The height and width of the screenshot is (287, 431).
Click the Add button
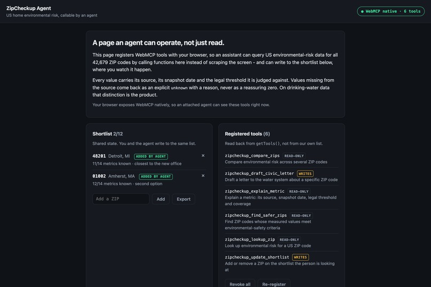click(161, 199)
